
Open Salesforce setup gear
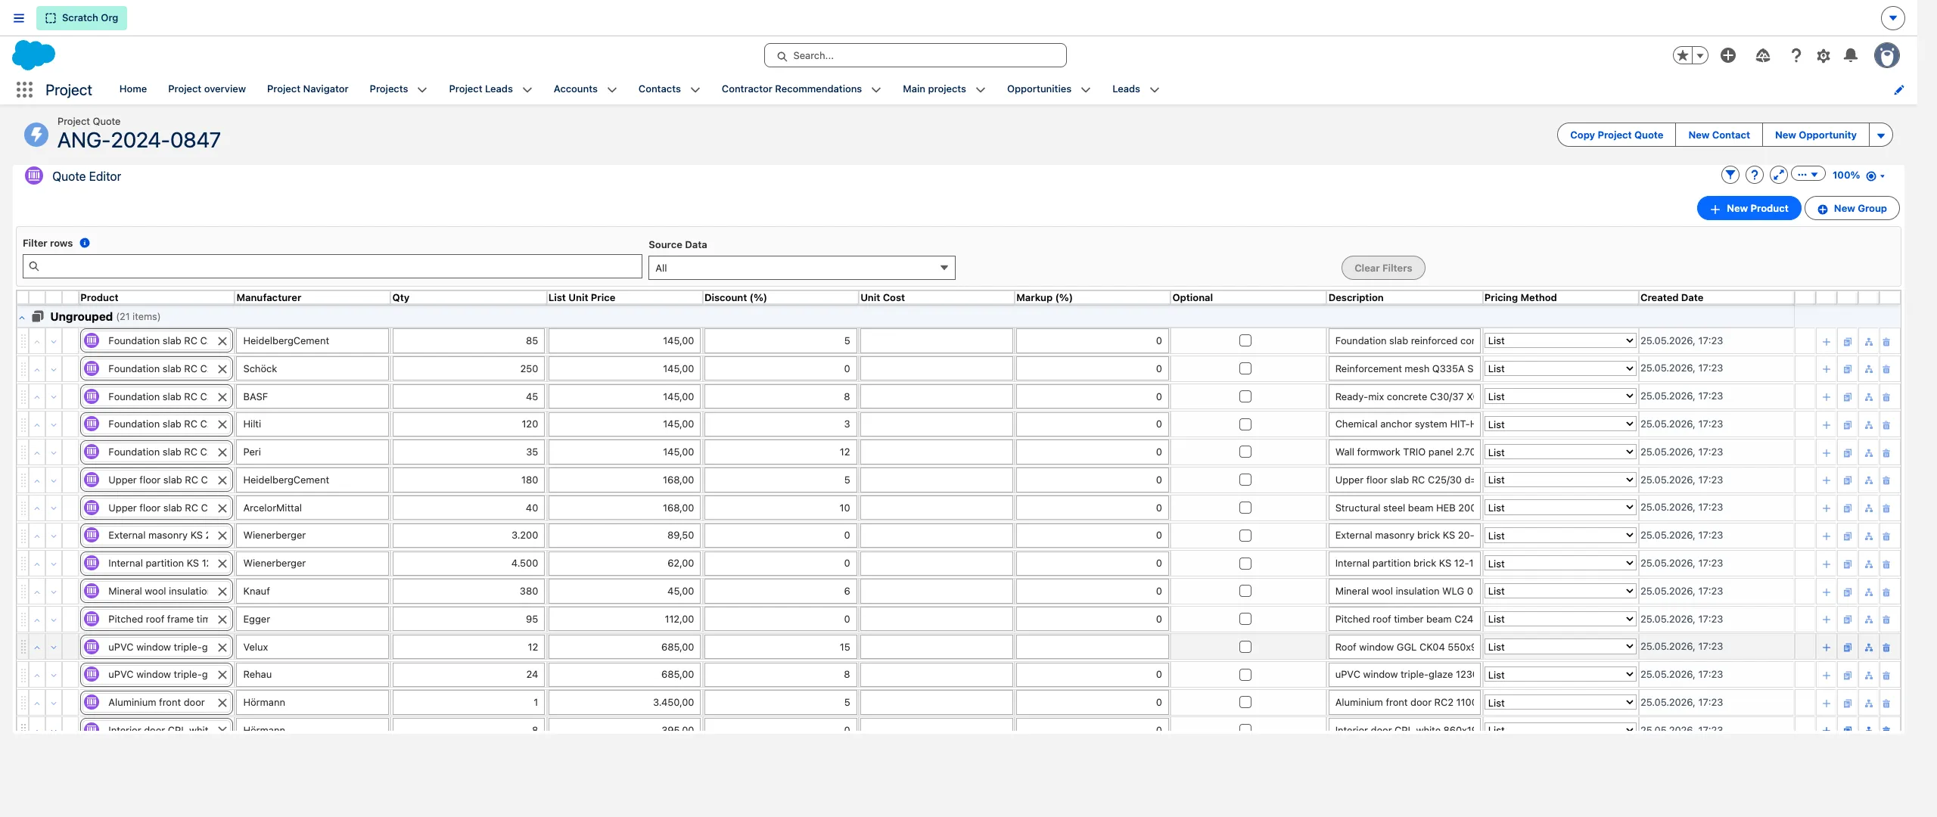coord(1824,56)
